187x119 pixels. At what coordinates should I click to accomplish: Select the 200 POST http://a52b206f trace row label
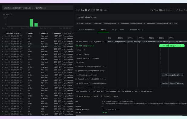[91, 83]
